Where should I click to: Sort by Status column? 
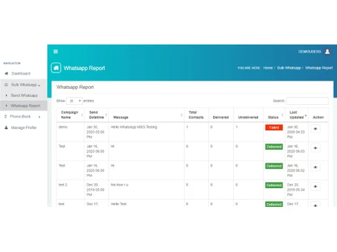coord(274,115)
